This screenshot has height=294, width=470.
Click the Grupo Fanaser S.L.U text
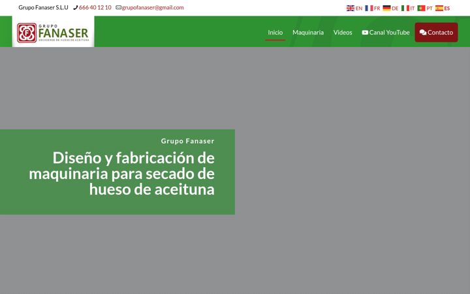coord(44,7)
